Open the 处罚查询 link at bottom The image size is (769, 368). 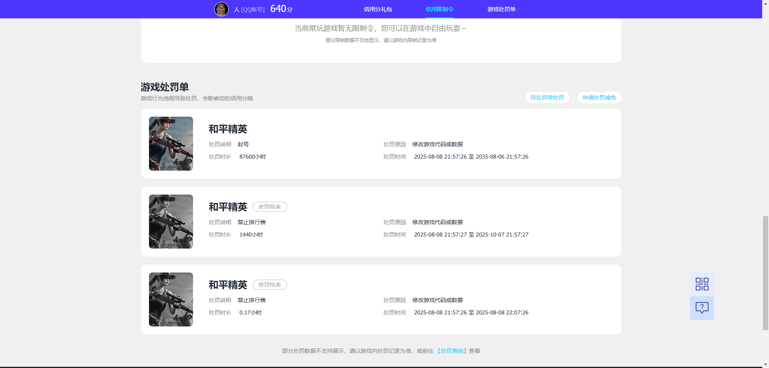[x=452, y=351]
